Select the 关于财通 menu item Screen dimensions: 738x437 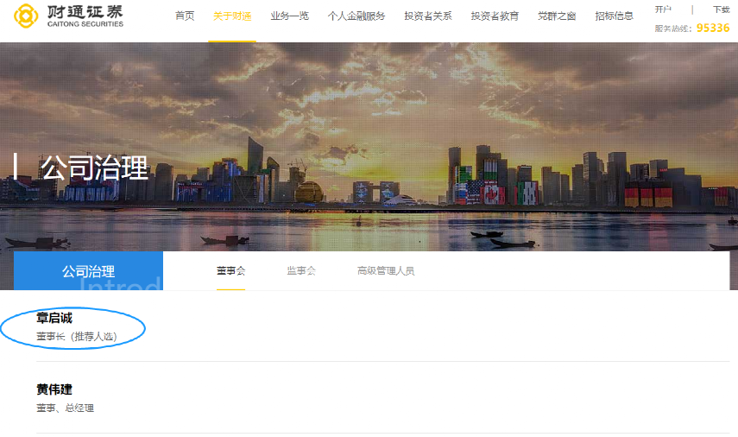tap(232, 16)
